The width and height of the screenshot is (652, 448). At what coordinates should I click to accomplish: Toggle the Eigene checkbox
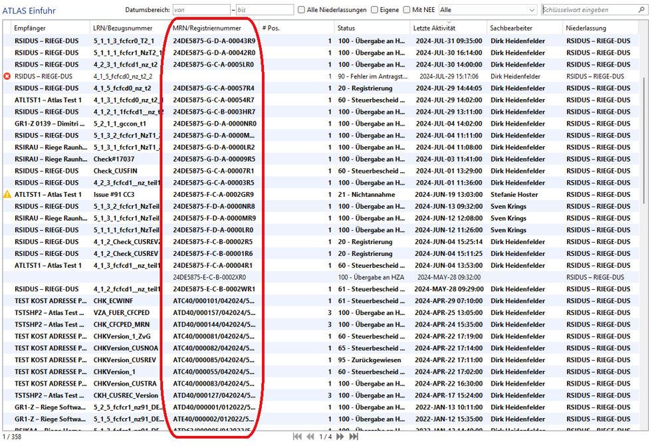(375, 10)
